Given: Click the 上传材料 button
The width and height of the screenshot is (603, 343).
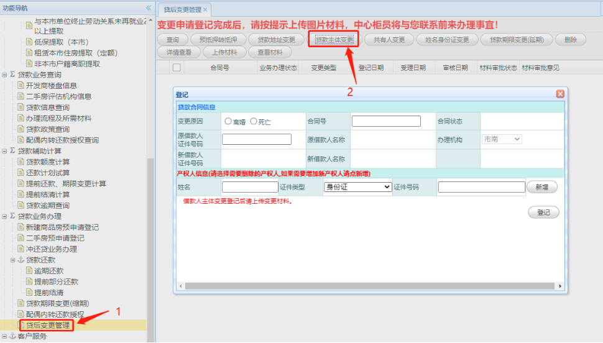Looking at the screenshot, I should (x=224, y=52).
